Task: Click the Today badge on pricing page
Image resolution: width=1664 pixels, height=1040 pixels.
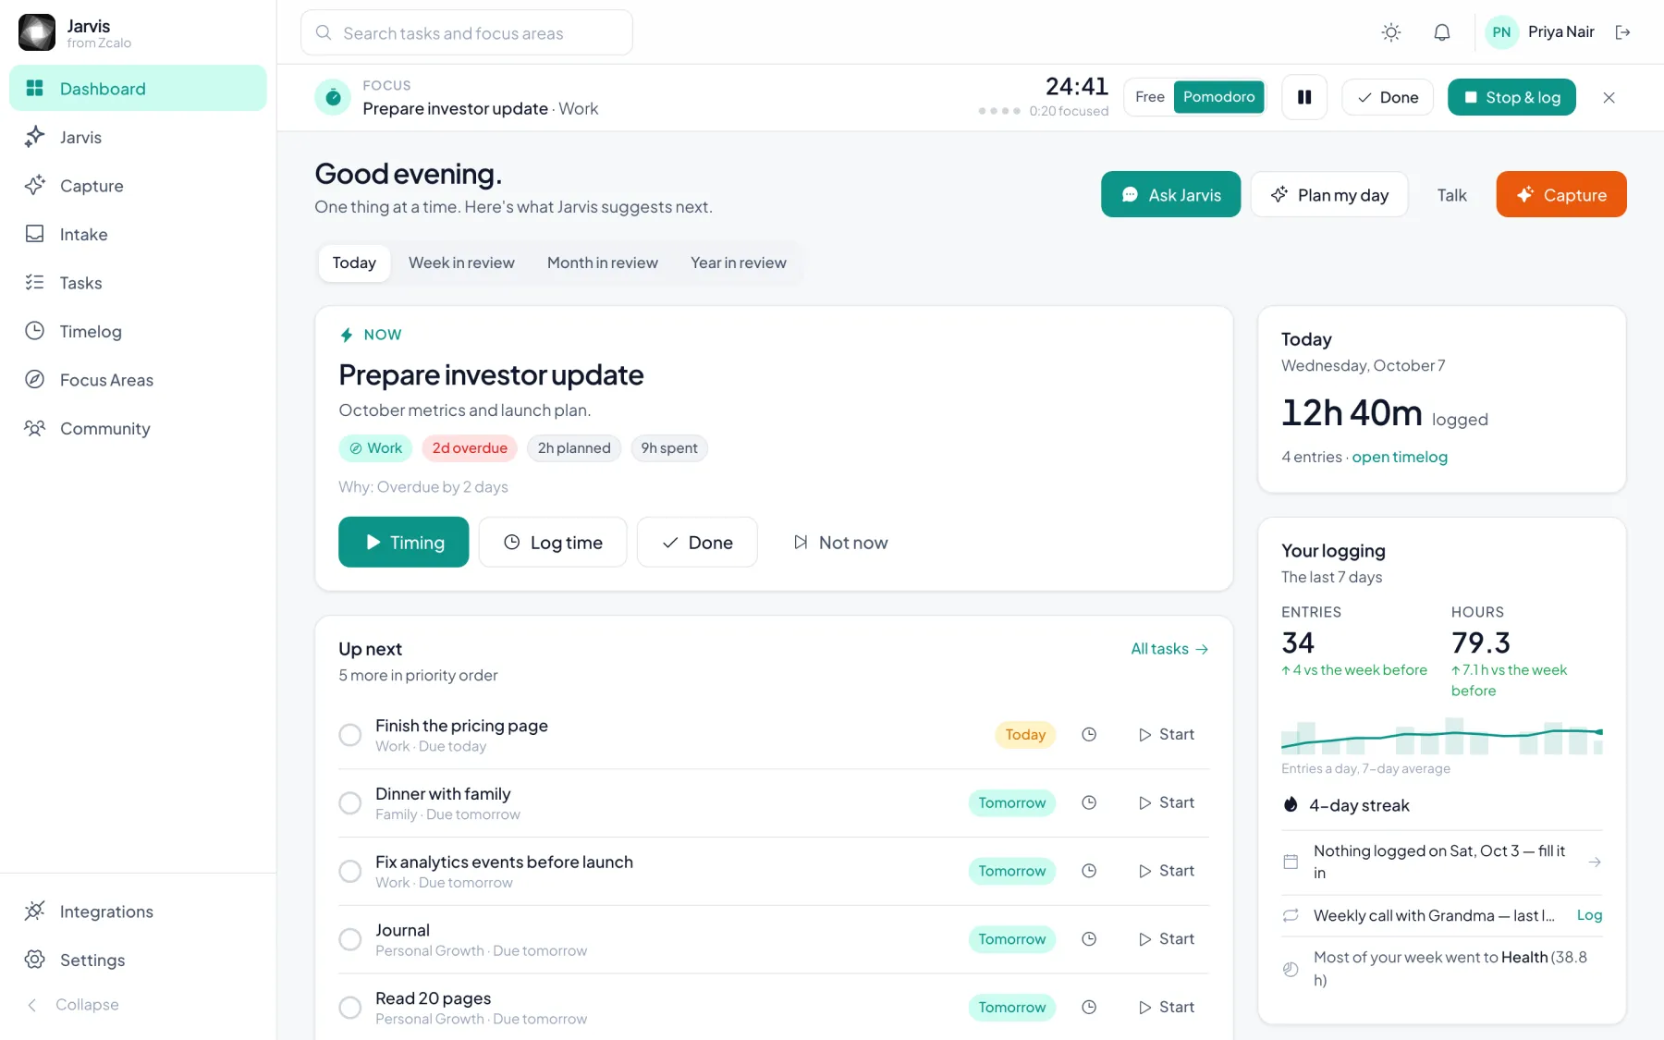Action: pyautogui.click(x=1025, y=734)
